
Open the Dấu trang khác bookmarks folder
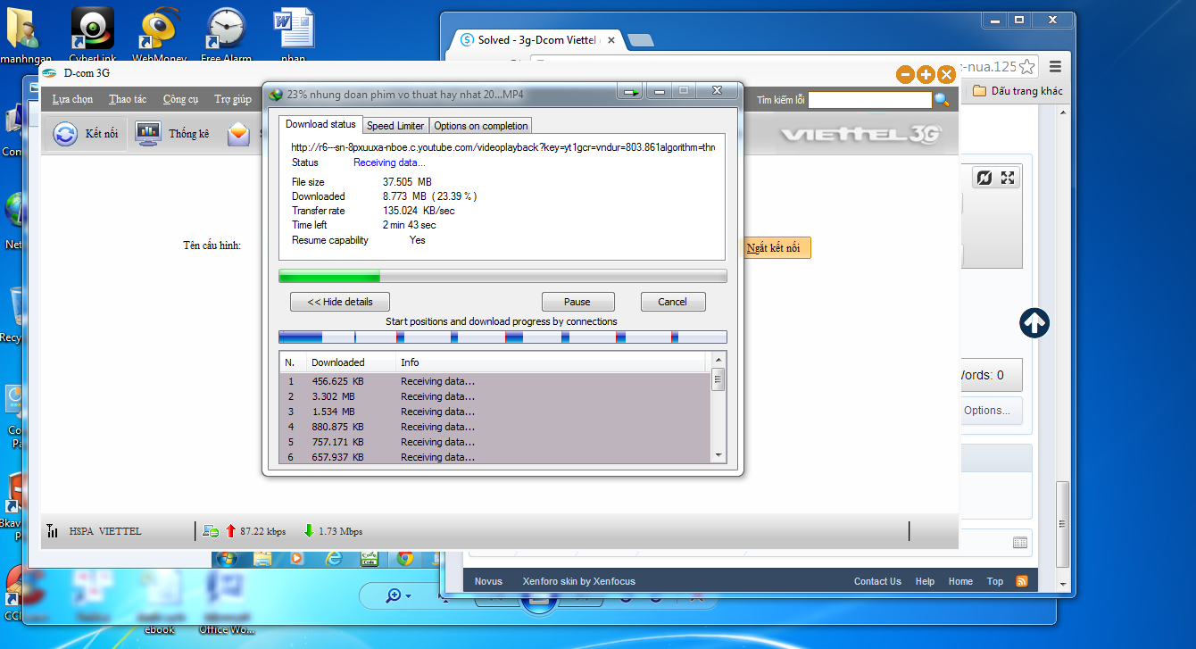point(1017,91)
